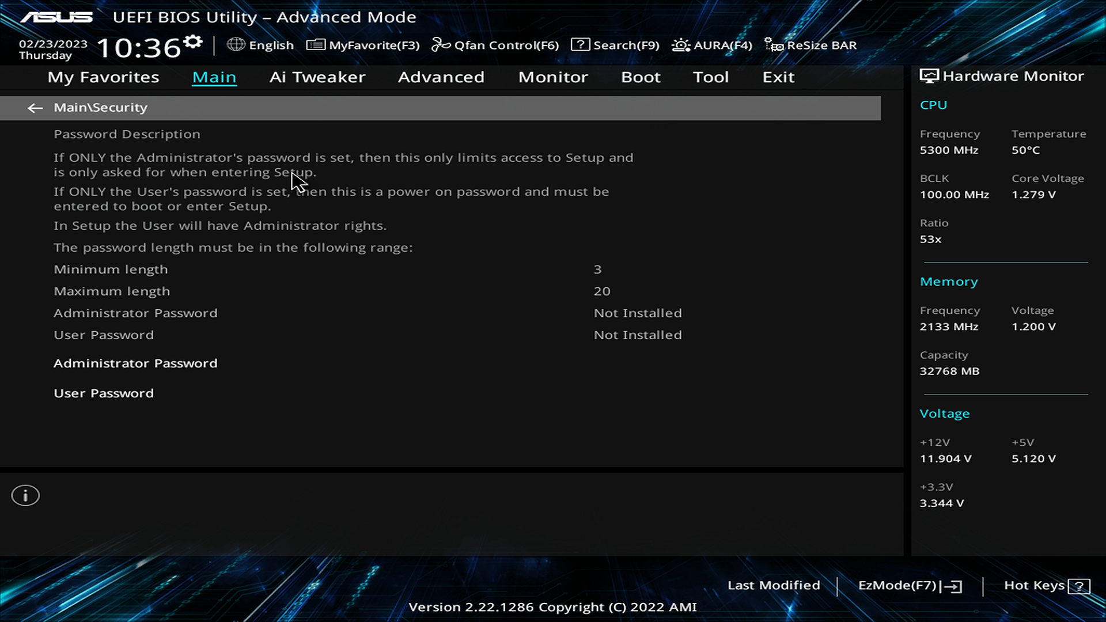Open Search(F9) in the toolbar
This screenshot has width=1106, height=622.
coord(615,45)
